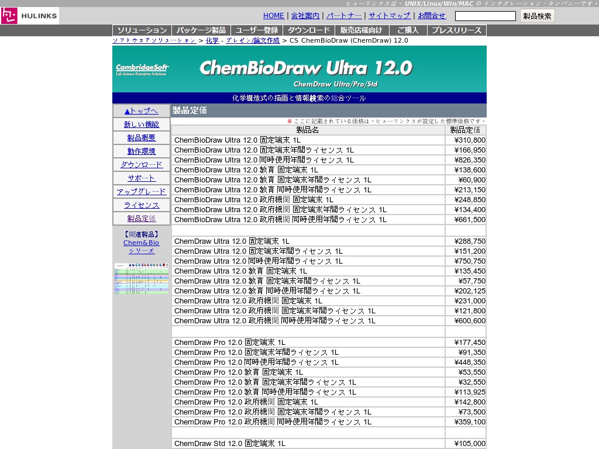Select price ¥91,350
Viewport: 599px width, 449px height.
[x=472, y=353]
